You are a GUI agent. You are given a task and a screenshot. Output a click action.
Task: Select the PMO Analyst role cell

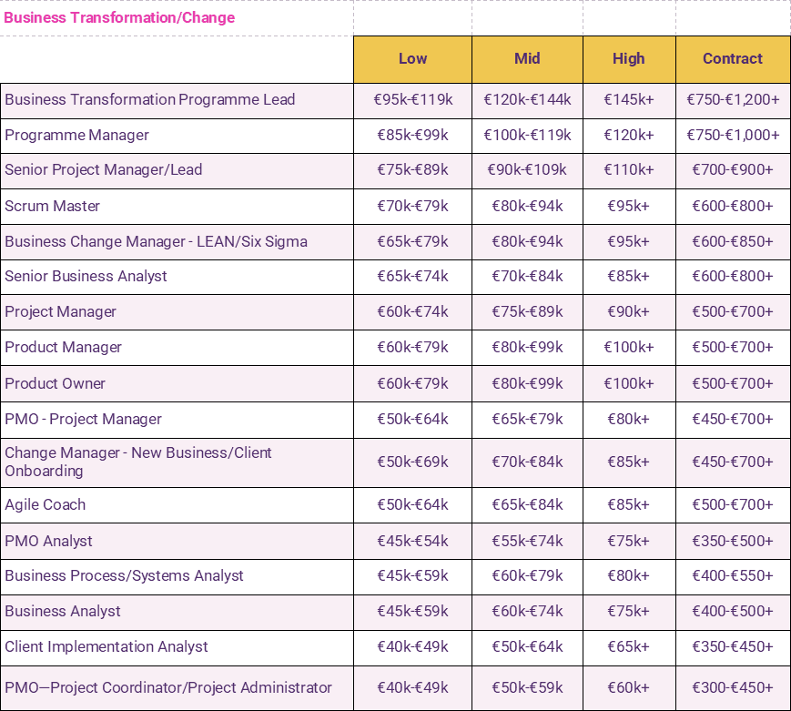click(x=48, y=542)
